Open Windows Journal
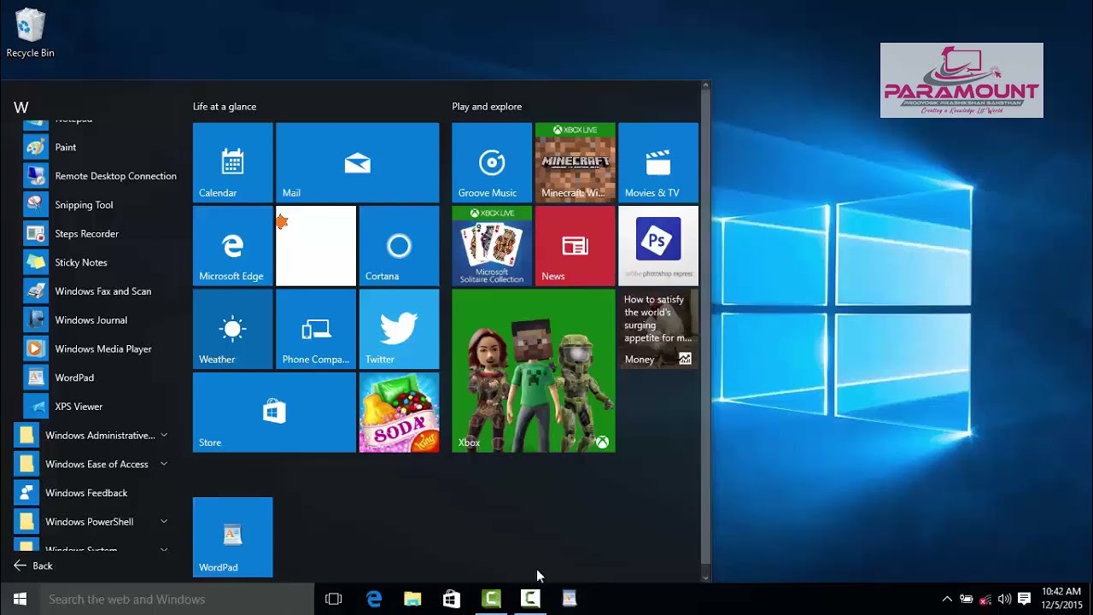 point(96,320)
